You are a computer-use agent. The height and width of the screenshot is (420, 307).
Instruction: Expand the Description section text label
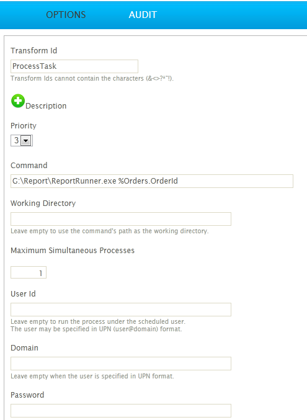(46, 106)
